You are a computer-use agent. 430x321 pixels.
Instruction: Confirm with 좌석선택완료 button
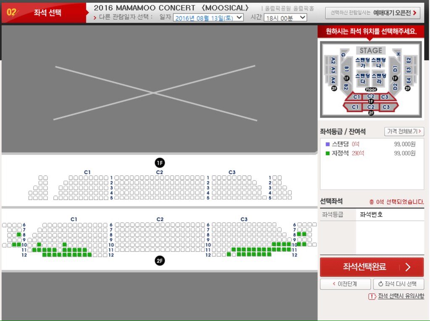(372, 267)
